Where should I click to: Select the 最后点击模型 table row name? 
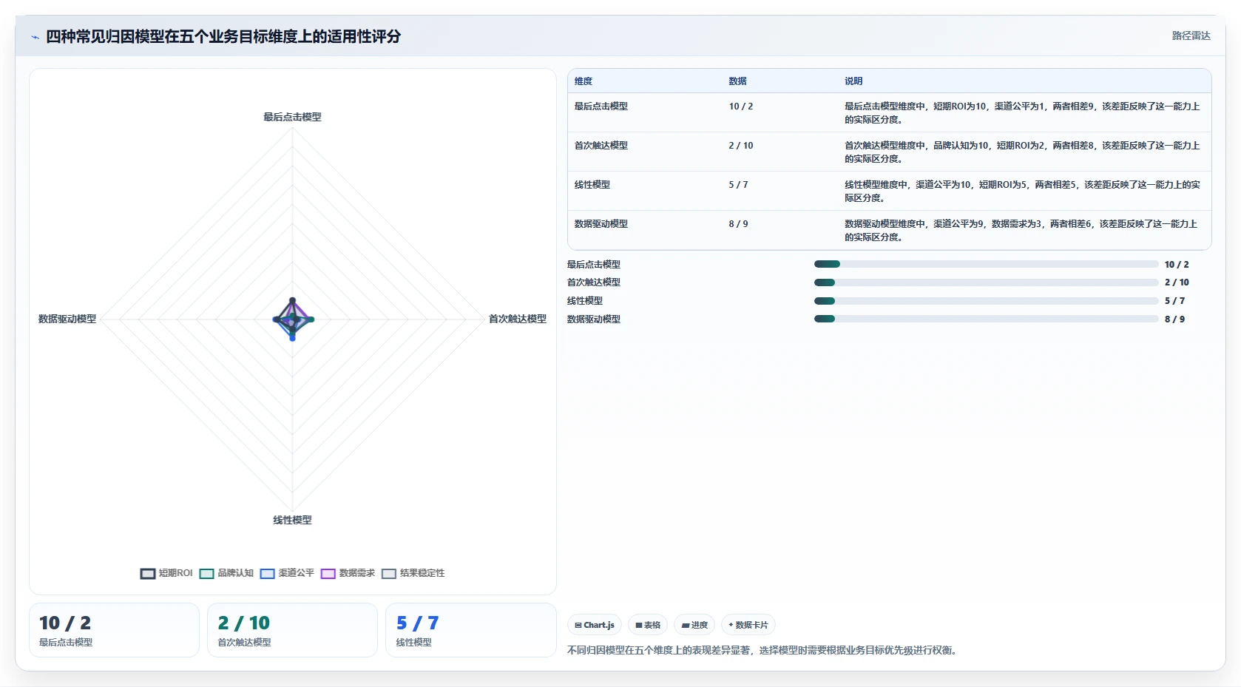pyautogui.click(x=601, y=106)
